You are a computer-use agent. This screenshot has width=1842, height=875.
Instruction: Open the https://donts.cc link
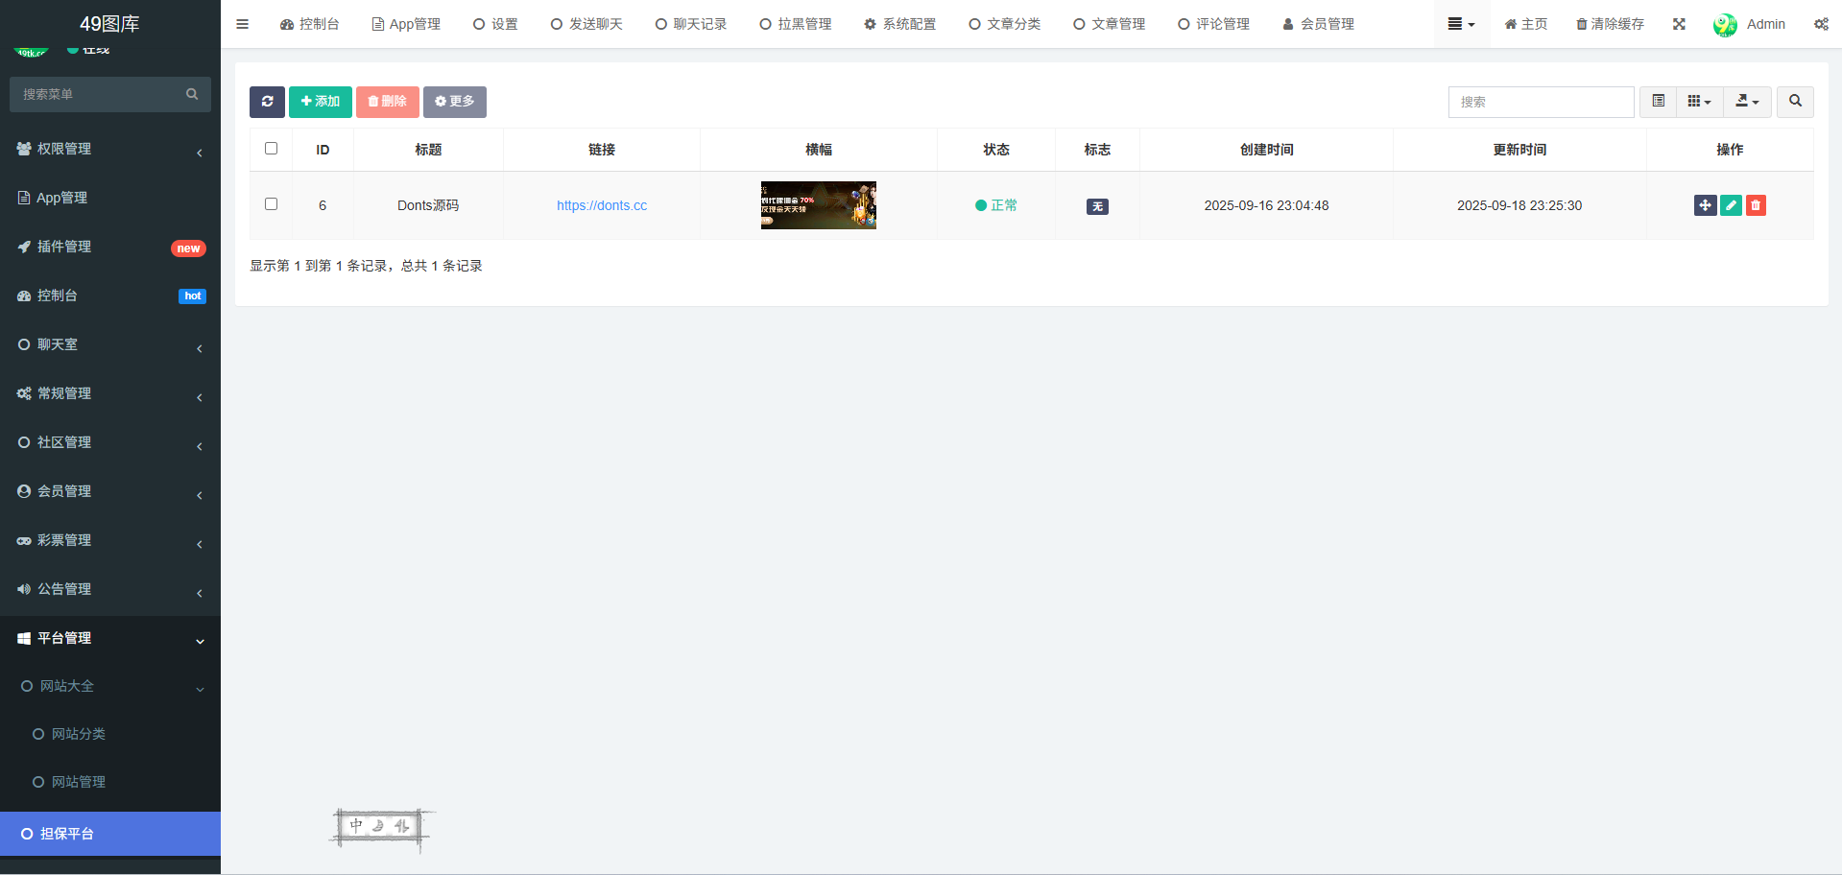coord(602,205)
